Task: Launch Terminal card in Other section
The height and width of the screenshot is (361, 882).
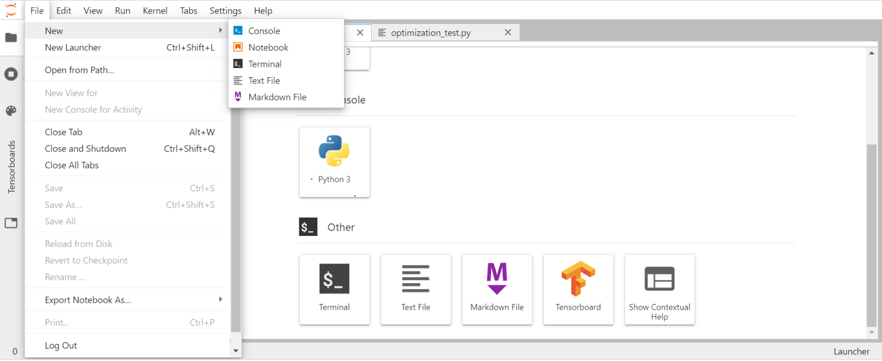Action: [334, 289]
